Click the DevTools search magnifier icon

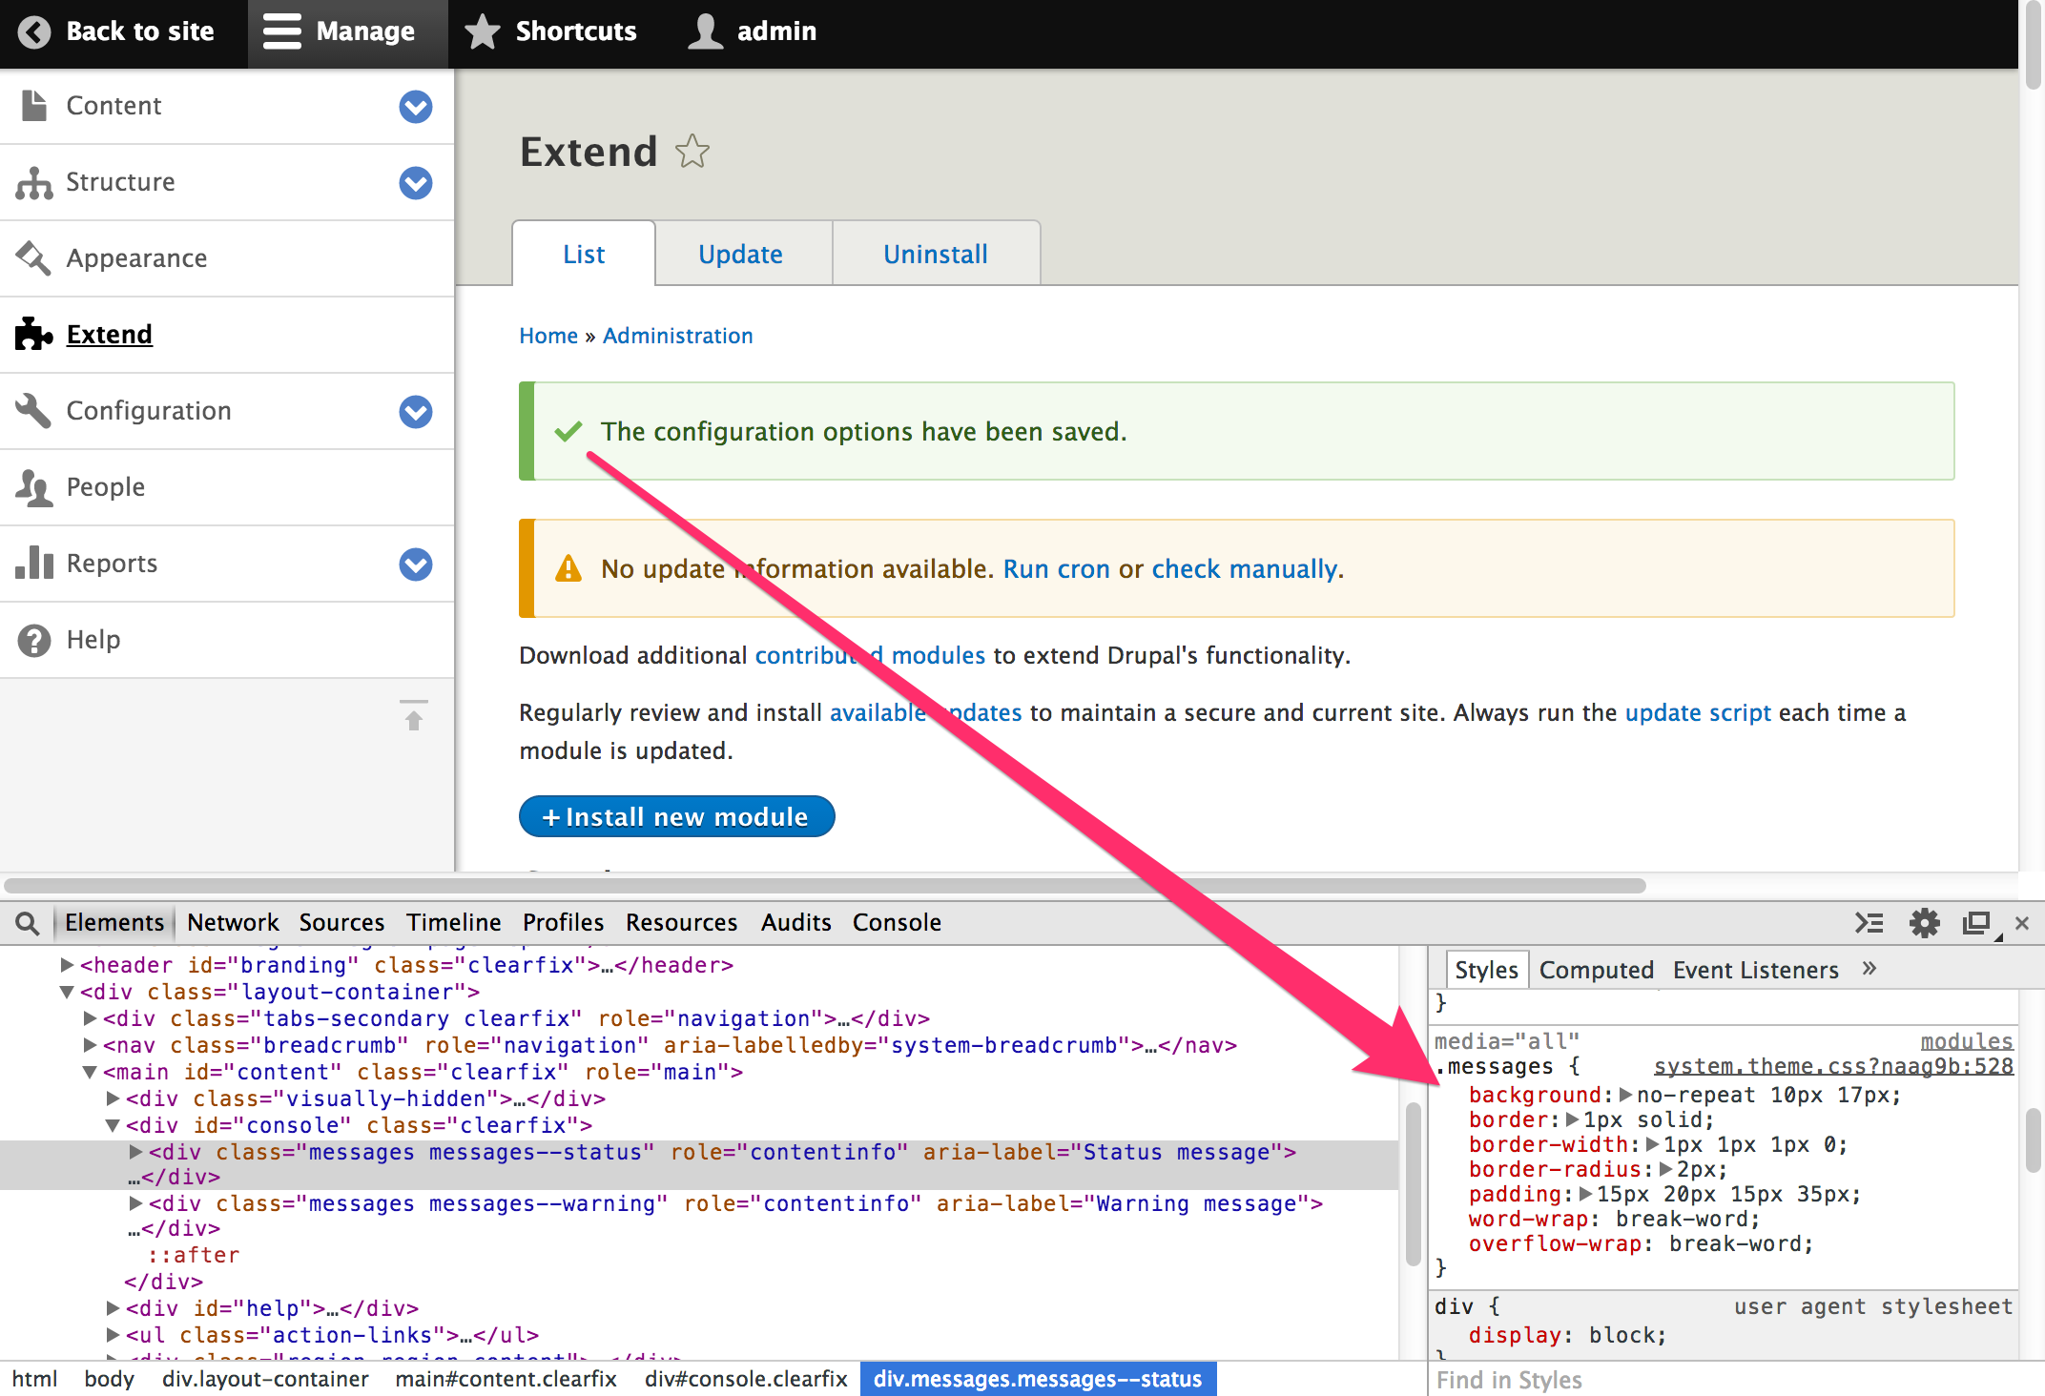(28, 923)
